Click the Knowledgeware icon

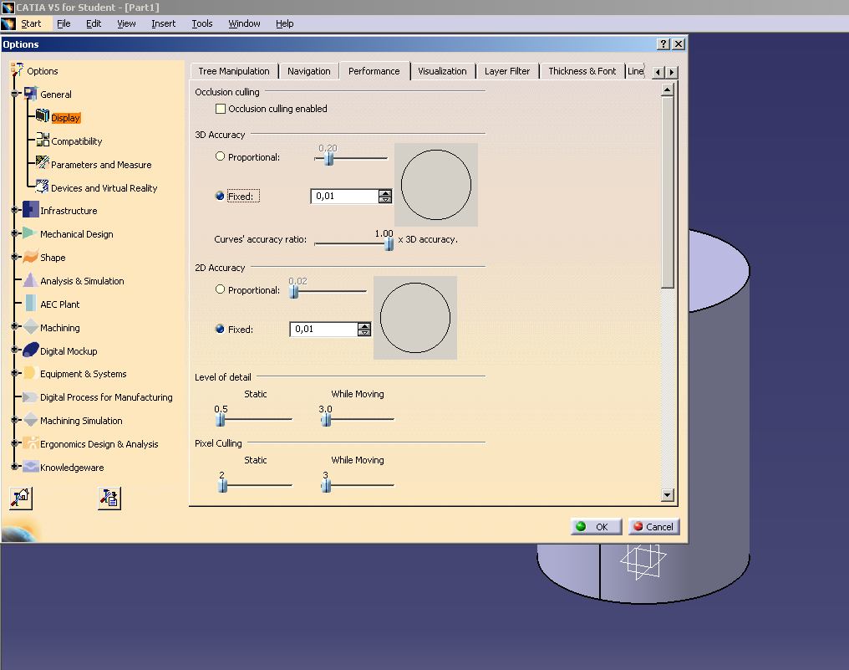31,466
